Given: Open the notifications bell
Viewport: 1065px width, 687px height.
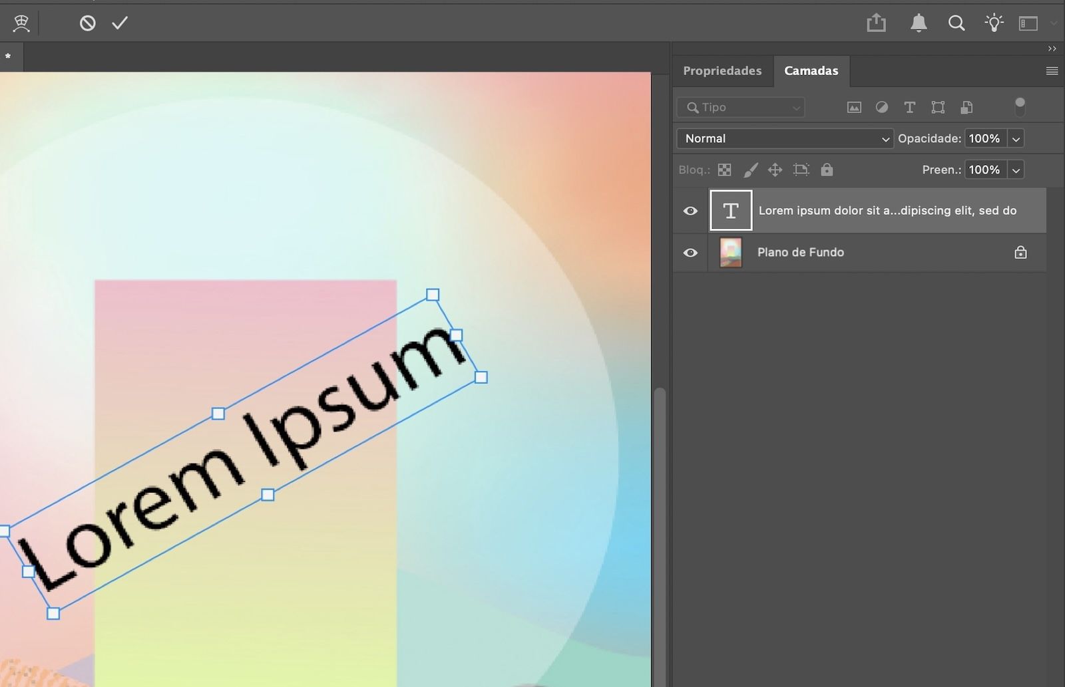Looking at the screenshot, I should pos(919,23).
